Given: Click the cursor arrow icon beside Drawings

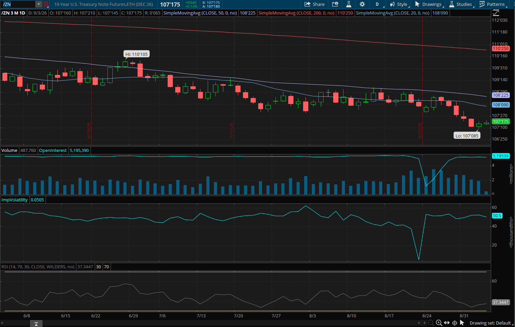Looking at the screenshot, I should click(x=417, y=4).
